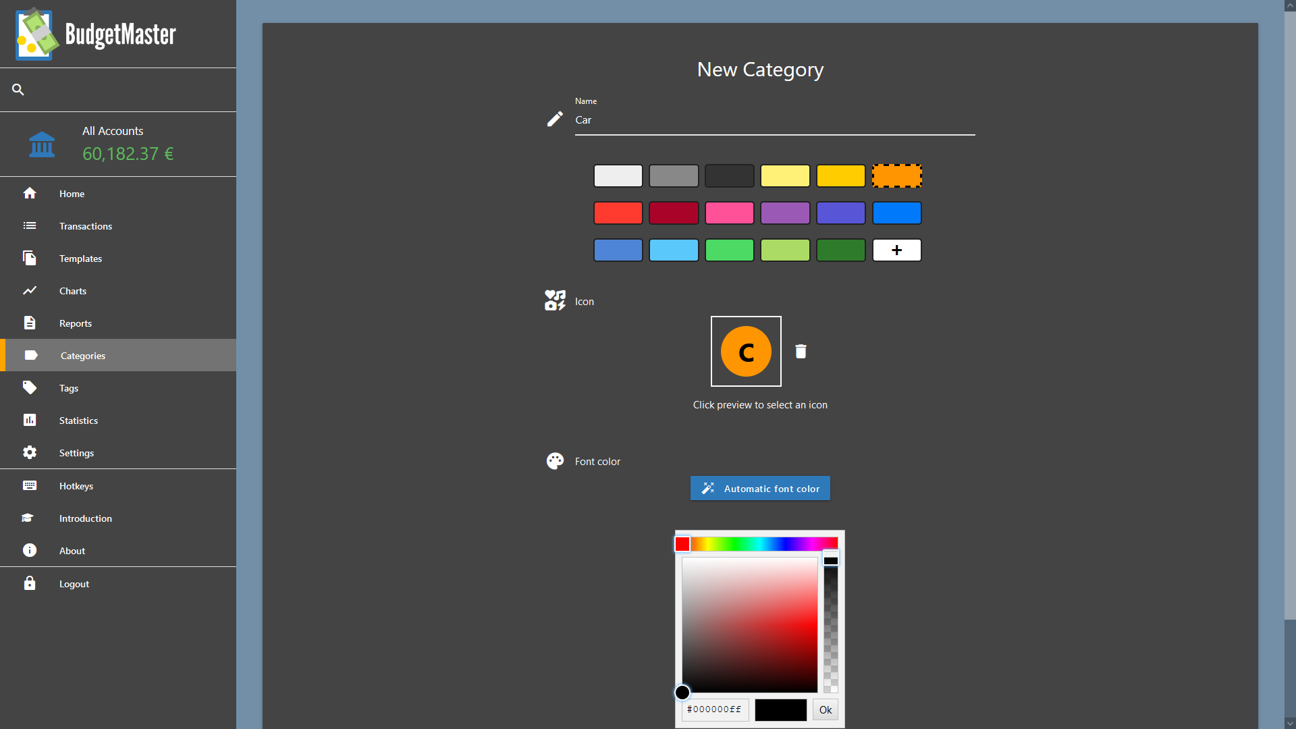Select the orange dashed swatch
The image size is (1296, 729).
(896, 175)
